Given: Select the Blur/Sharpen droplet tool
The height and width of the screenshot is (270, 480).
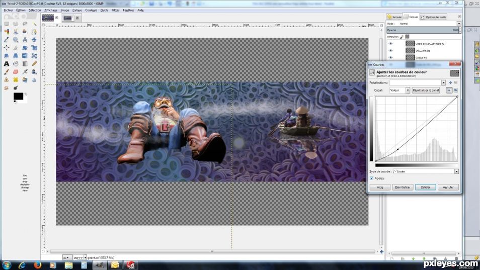Looking at the screenshot, I should pos(34,79).
